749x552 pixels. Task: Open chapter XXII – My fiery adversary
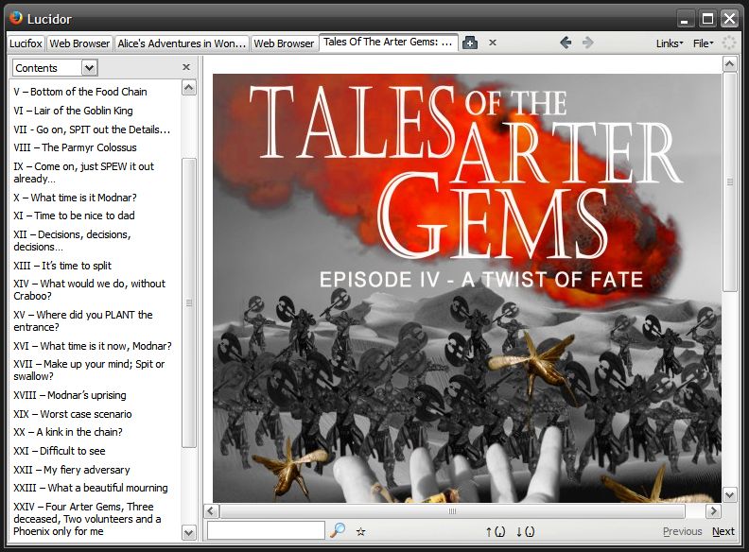[72, 470]
